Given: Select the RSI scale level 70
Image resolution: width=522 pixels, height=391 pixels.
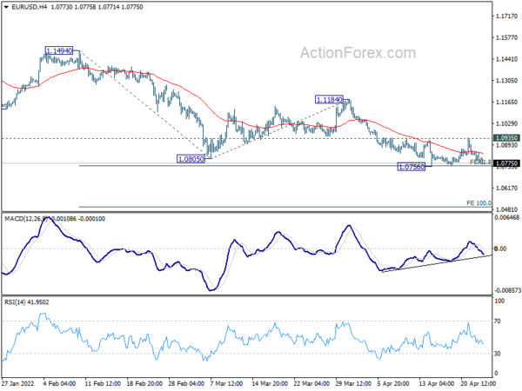Looking at the screenshot, I should (498, 321).
